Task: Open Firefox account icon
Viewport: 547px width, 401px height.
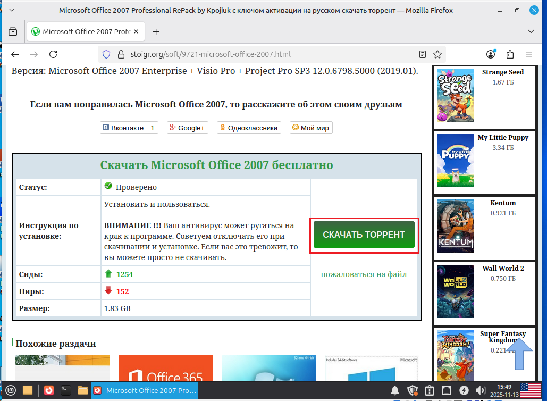Action: (491, 54)
